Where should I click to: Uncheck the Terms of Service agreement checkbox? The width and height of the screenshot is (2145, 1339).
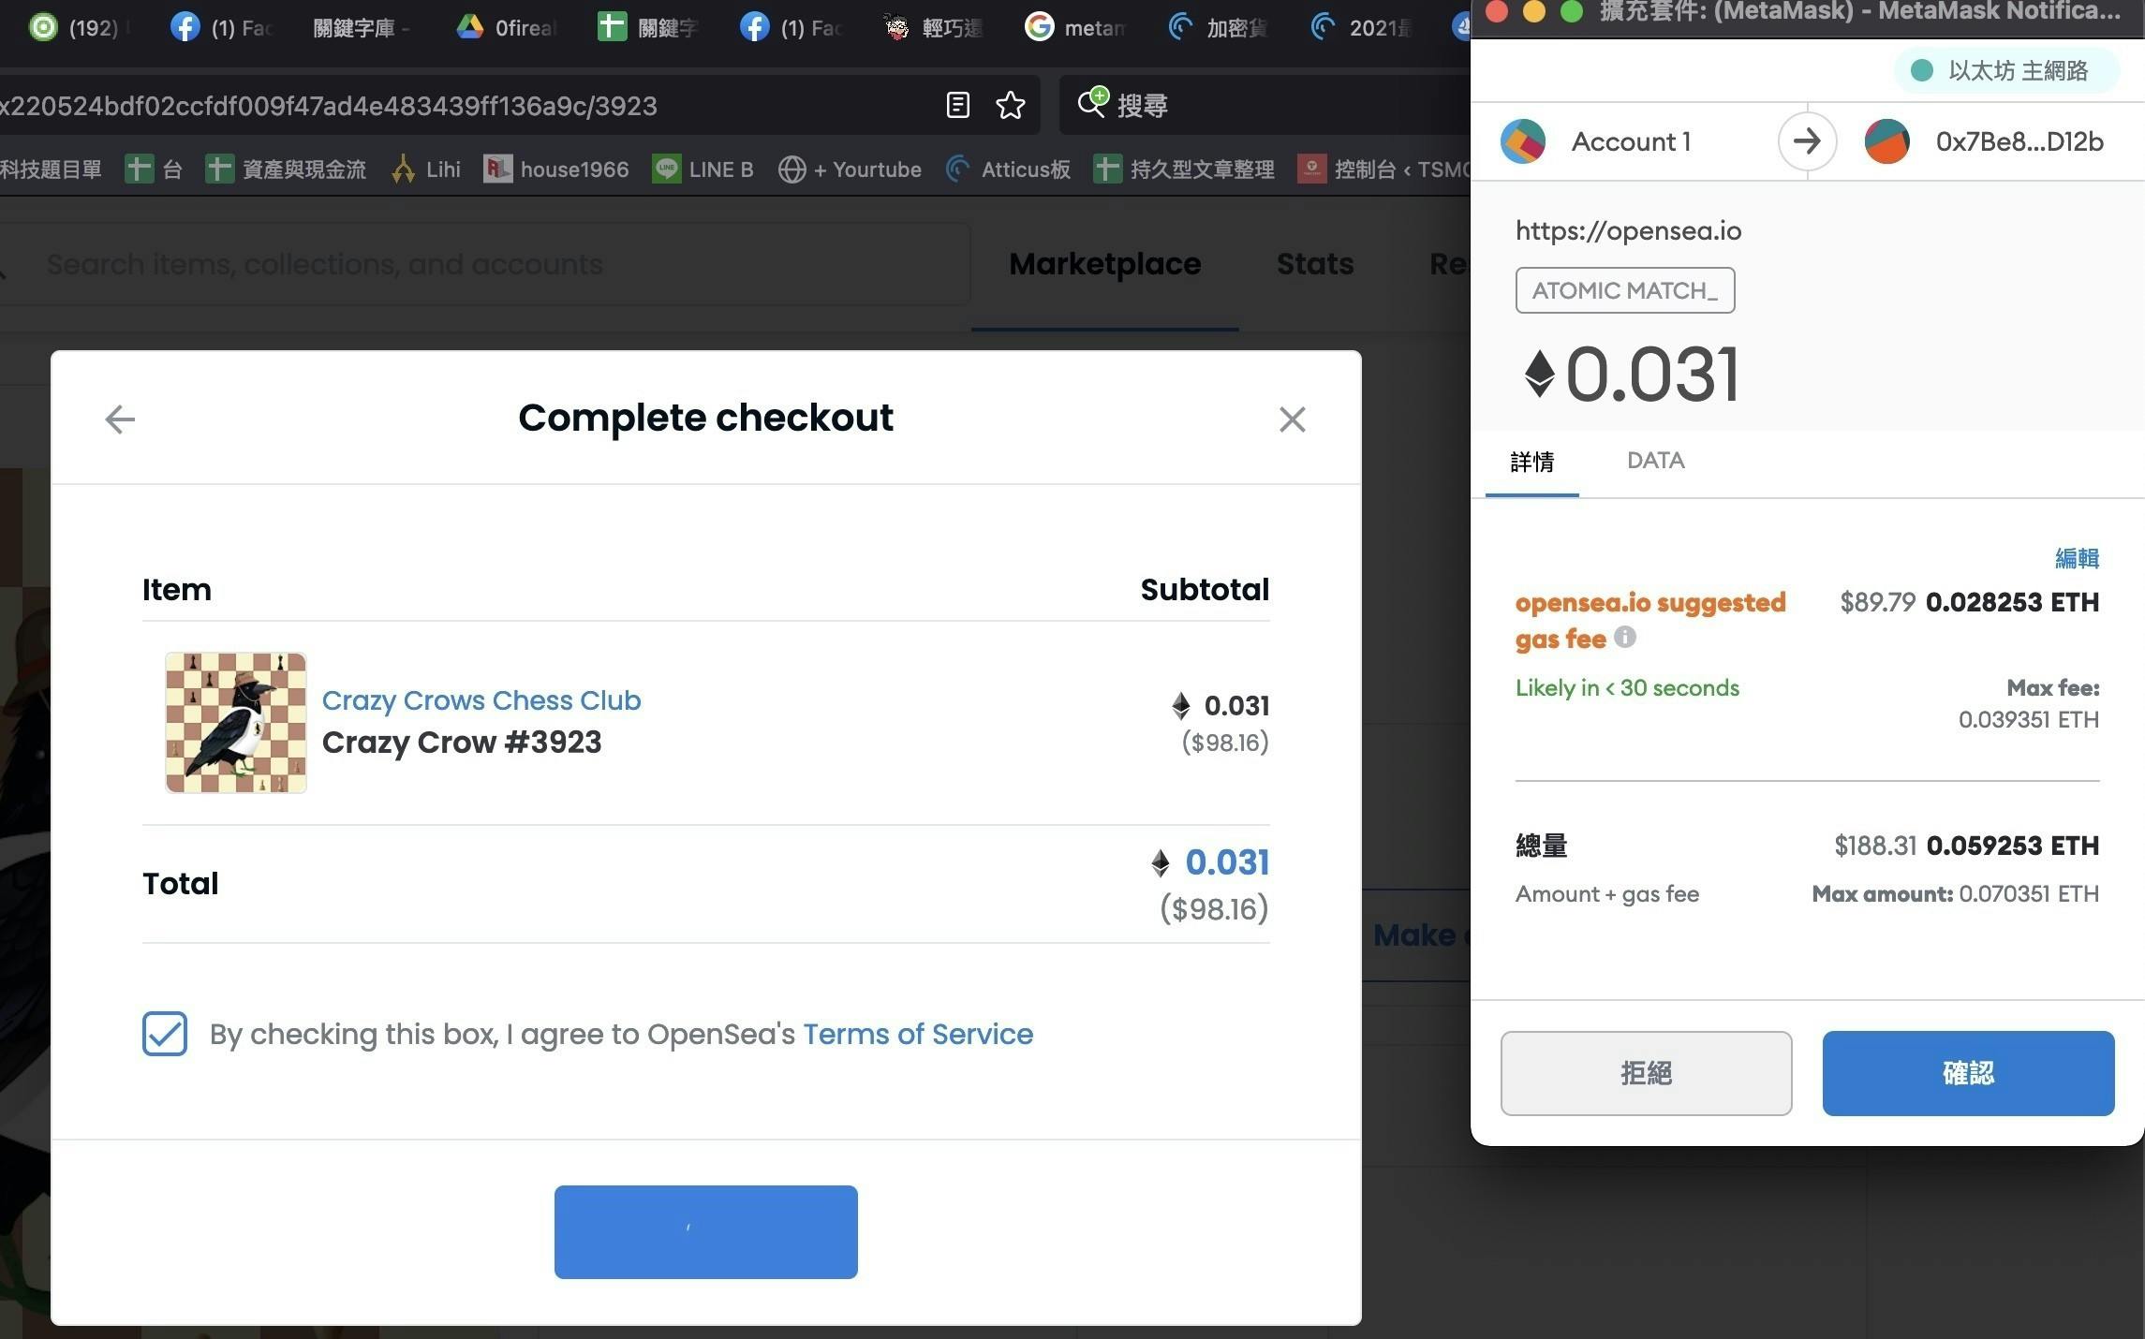pos(165,1034)
